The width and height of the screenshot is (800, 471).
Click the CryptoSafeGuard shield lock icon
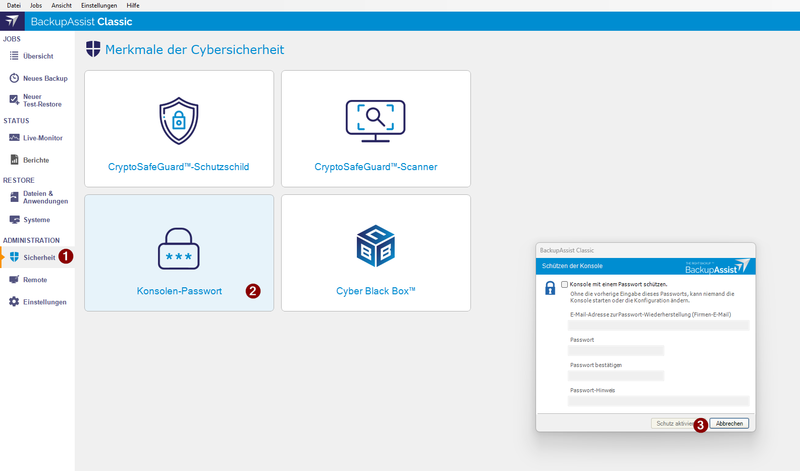point(179,121)
